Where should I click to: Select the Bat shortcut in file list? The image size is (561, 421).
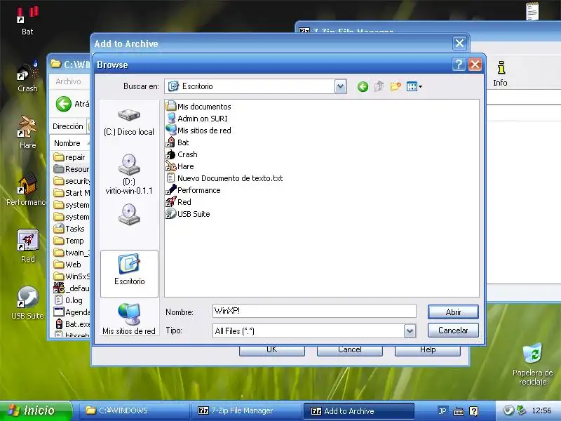tap(177, 142)
